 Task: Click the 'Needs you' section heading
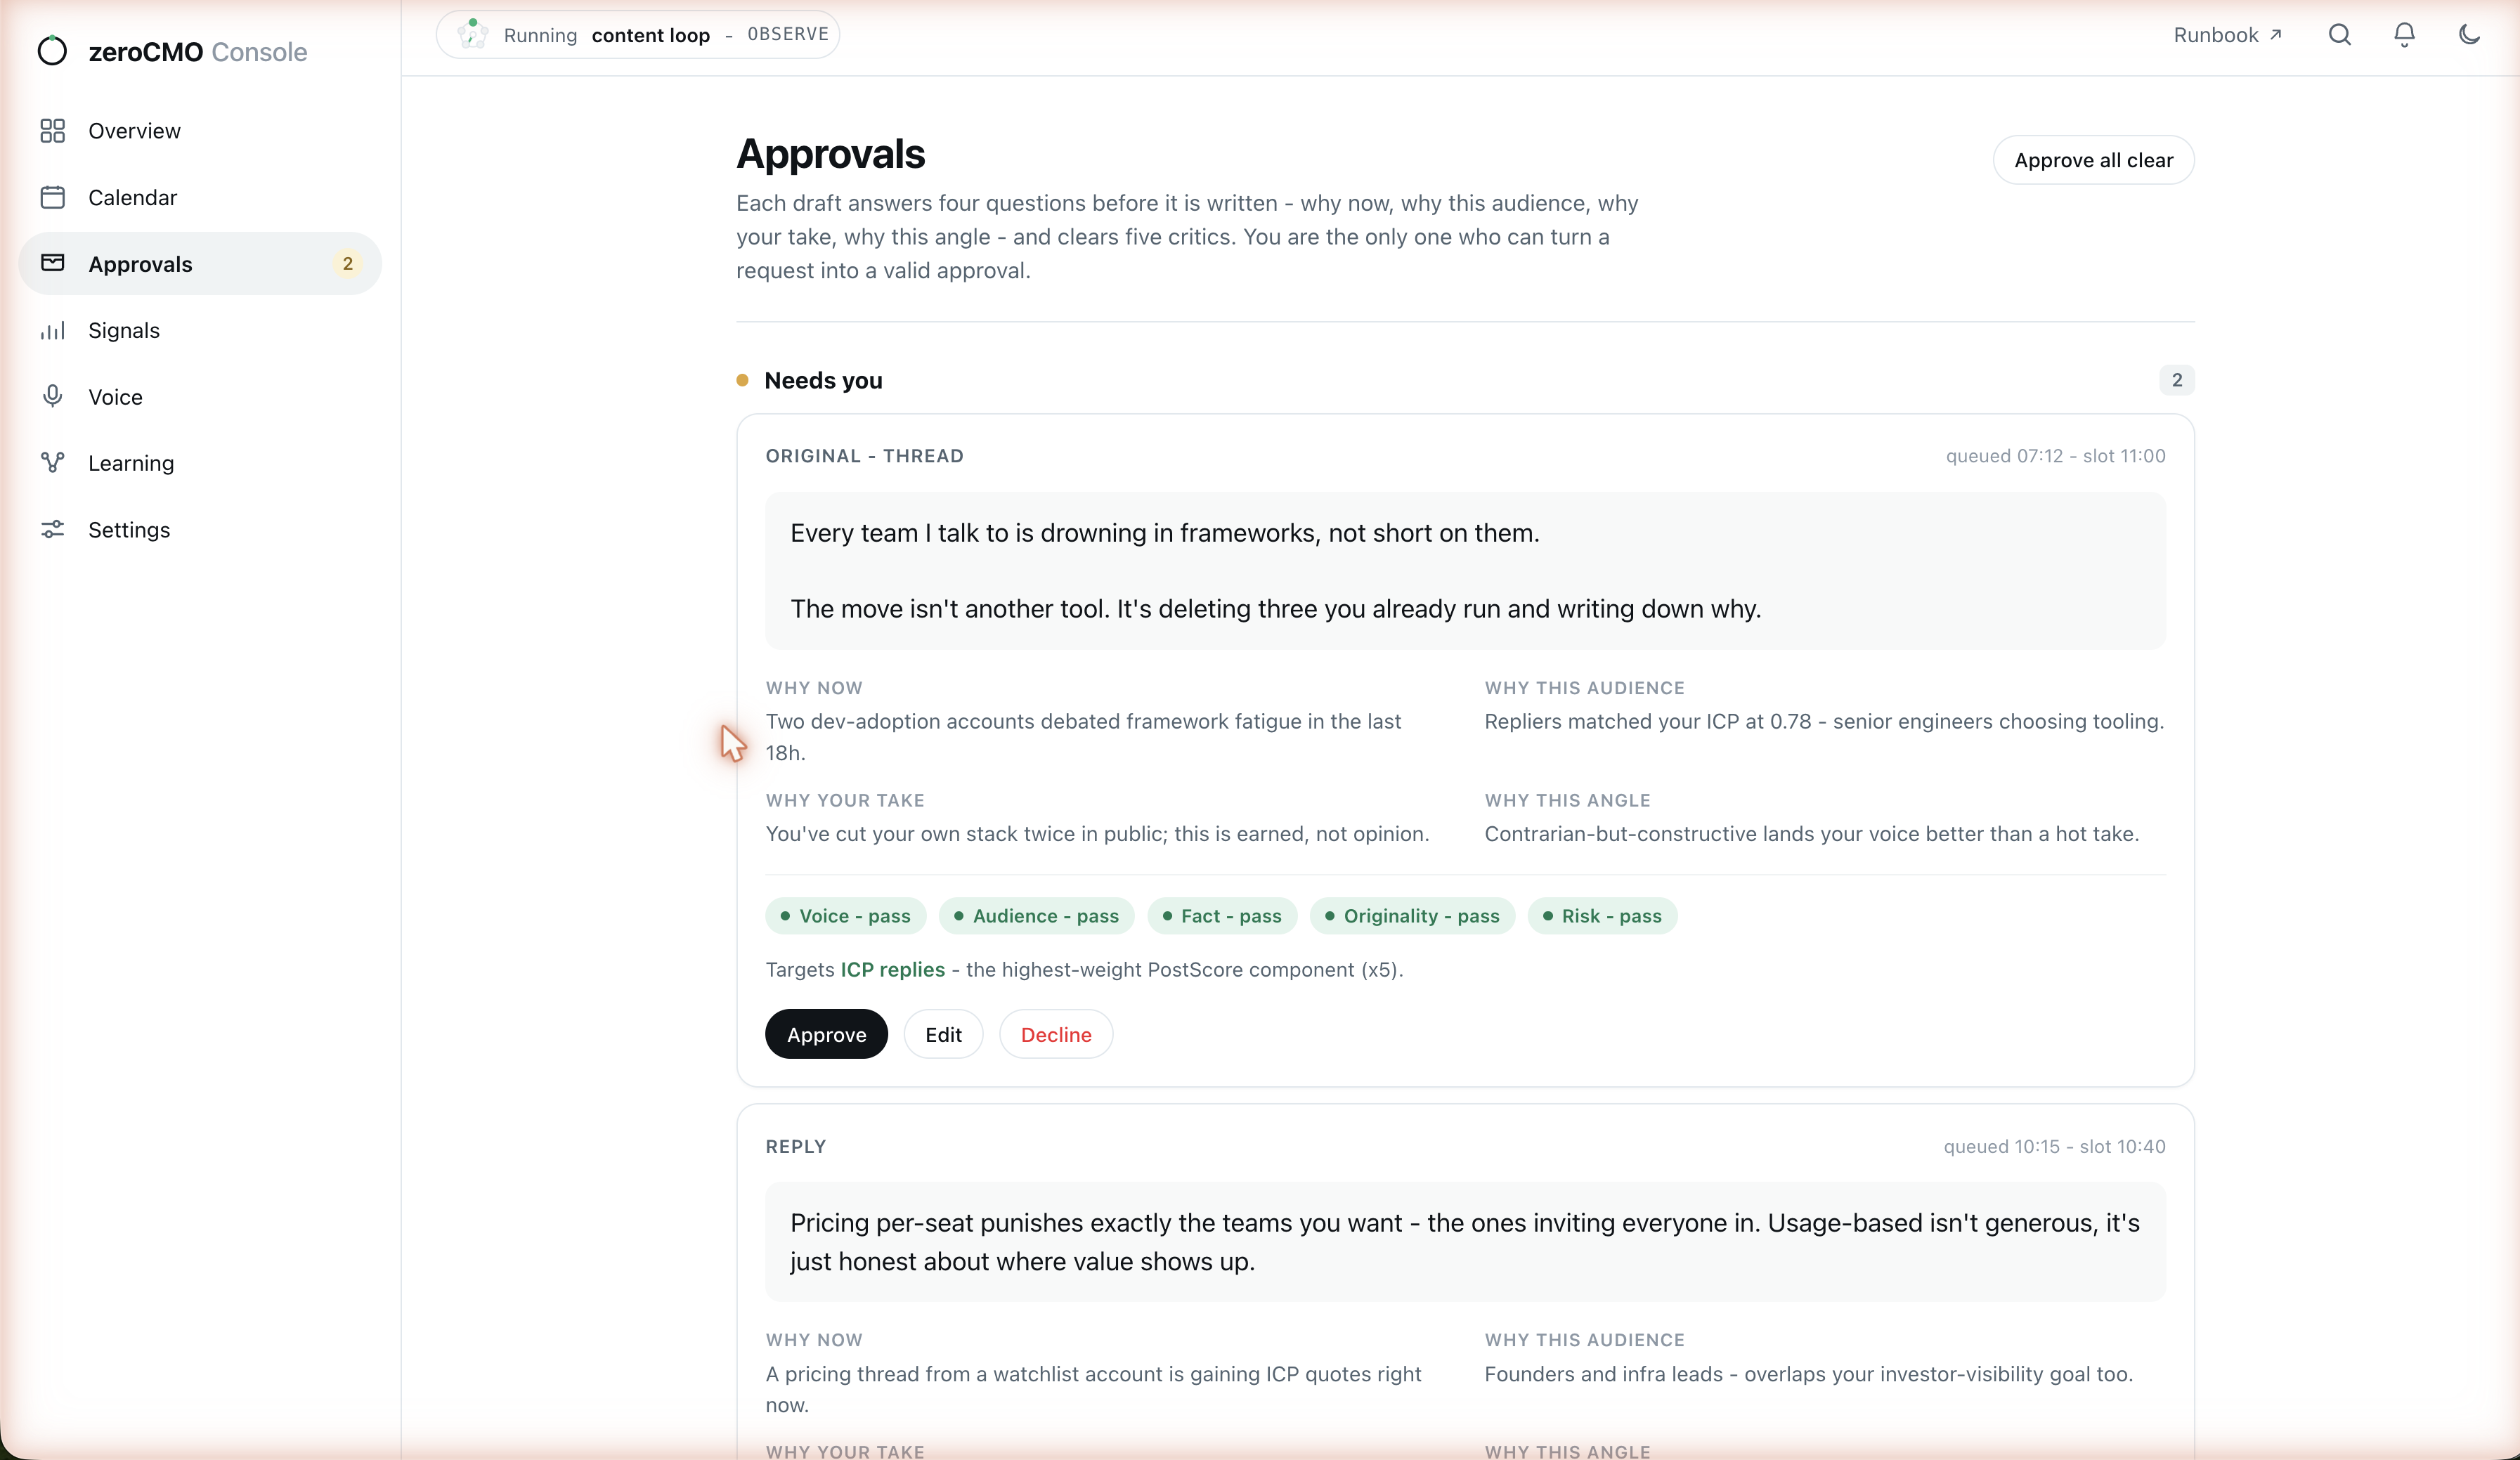coord(823,380)
